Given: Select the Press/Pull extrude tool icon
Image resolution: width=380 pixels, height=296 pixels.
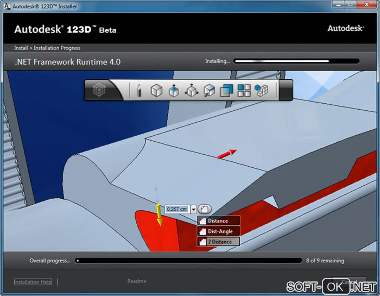Looking at the screenshot, I should (x=174, y=91).
